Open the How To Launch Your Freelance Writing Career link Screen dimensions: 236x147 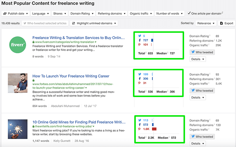tap(75, 76)
